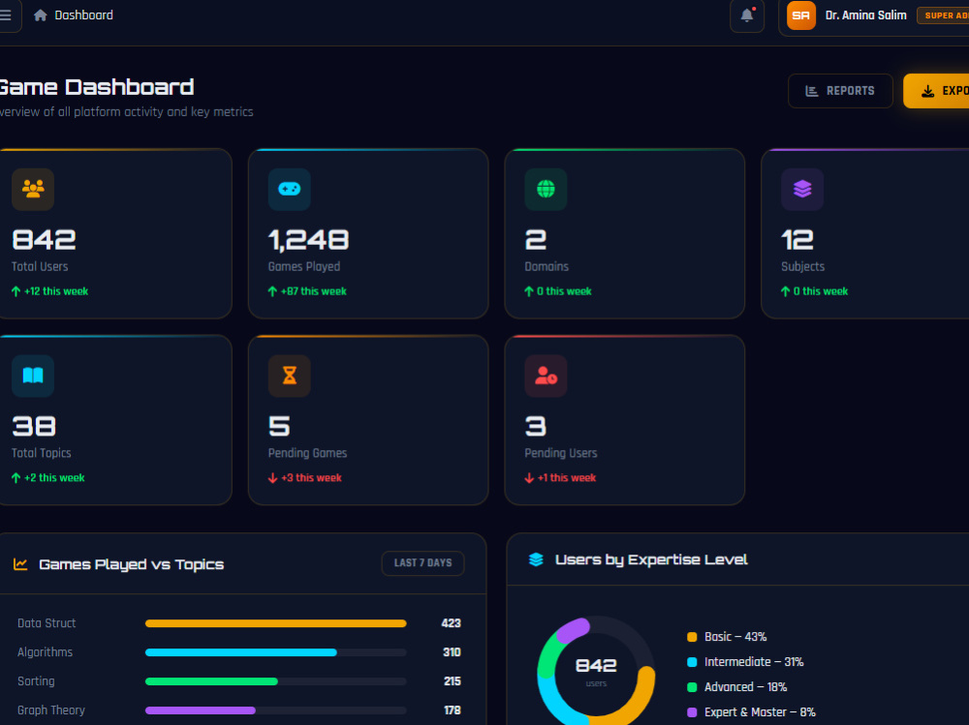Click the layers icon beside Users by Expertise Level
This screenshot has height=725, width=969.
pos(536,559)
